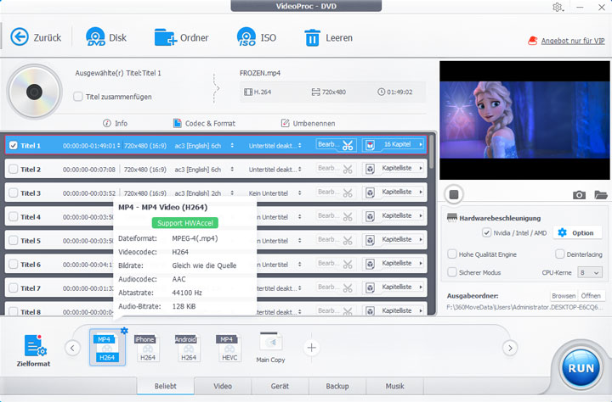This screenshot has width=612, height=402.
Task: Select the Android H264 format preset
Action: pos(189,348)
